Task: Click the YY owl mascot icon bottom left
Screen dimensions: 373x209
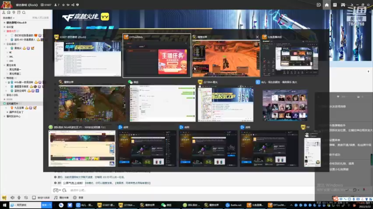Action: 4,197
